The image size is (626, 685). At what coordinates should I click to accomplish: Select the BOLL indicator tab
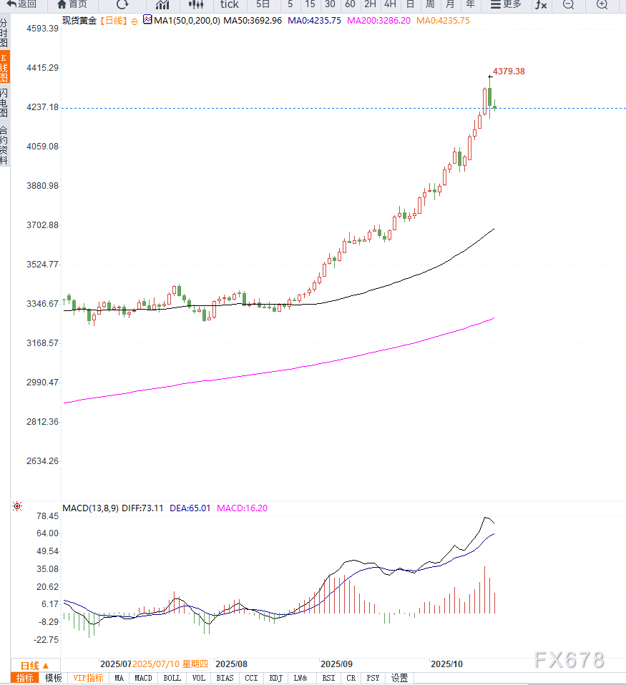click(172, 678)
